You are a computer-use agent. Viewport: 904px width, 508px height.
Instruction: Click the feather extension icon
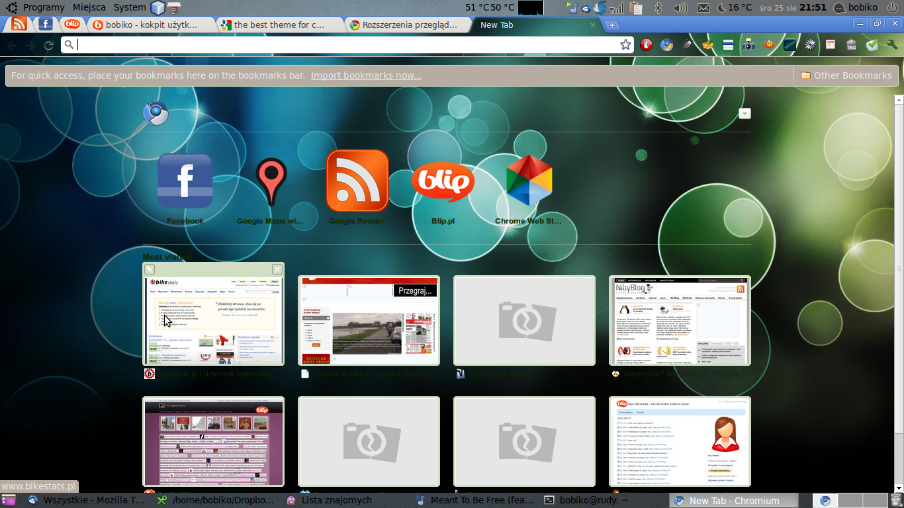[688, 45]
